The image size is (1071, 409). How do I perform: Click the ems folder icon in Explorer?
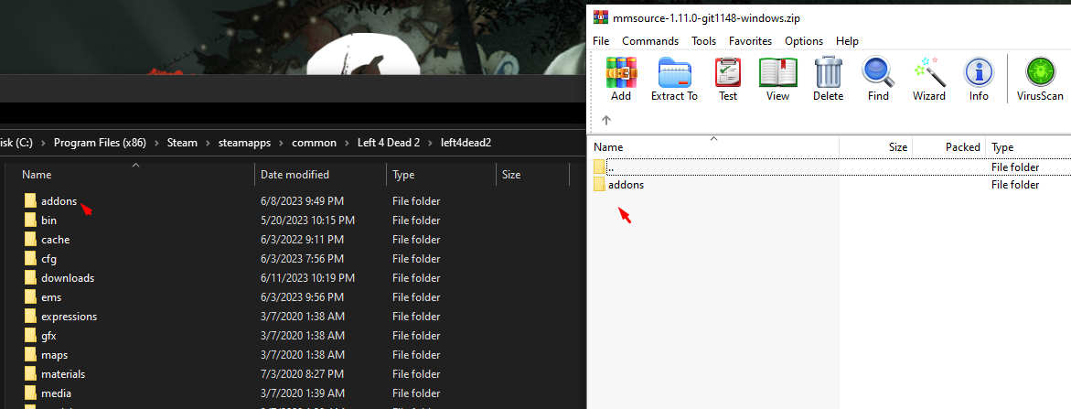click(x=30, y=297)
